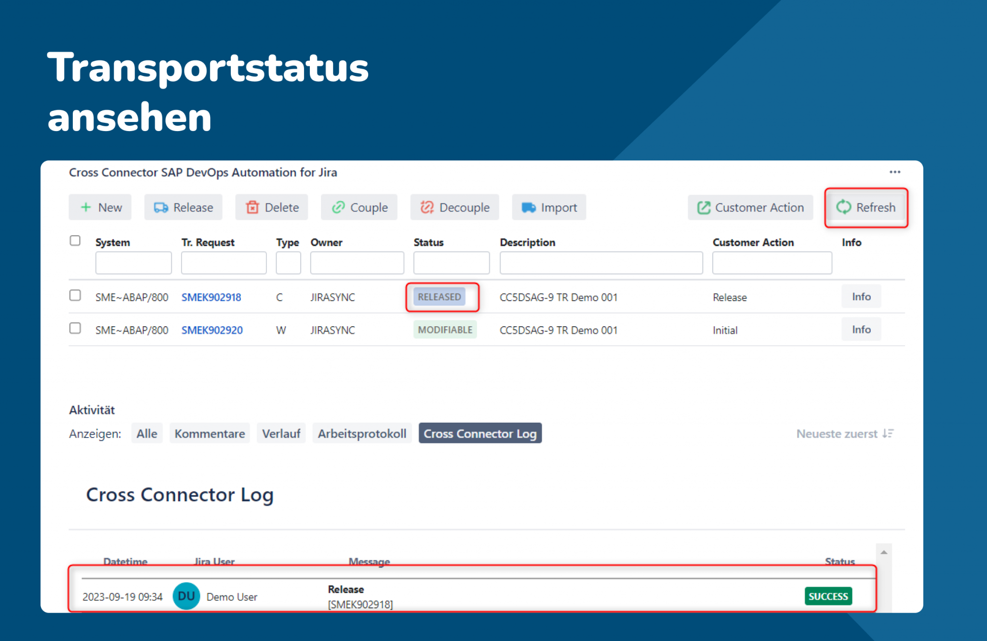987x641 pixels.
Task: Show Alle activity tab
Action: 147,434
